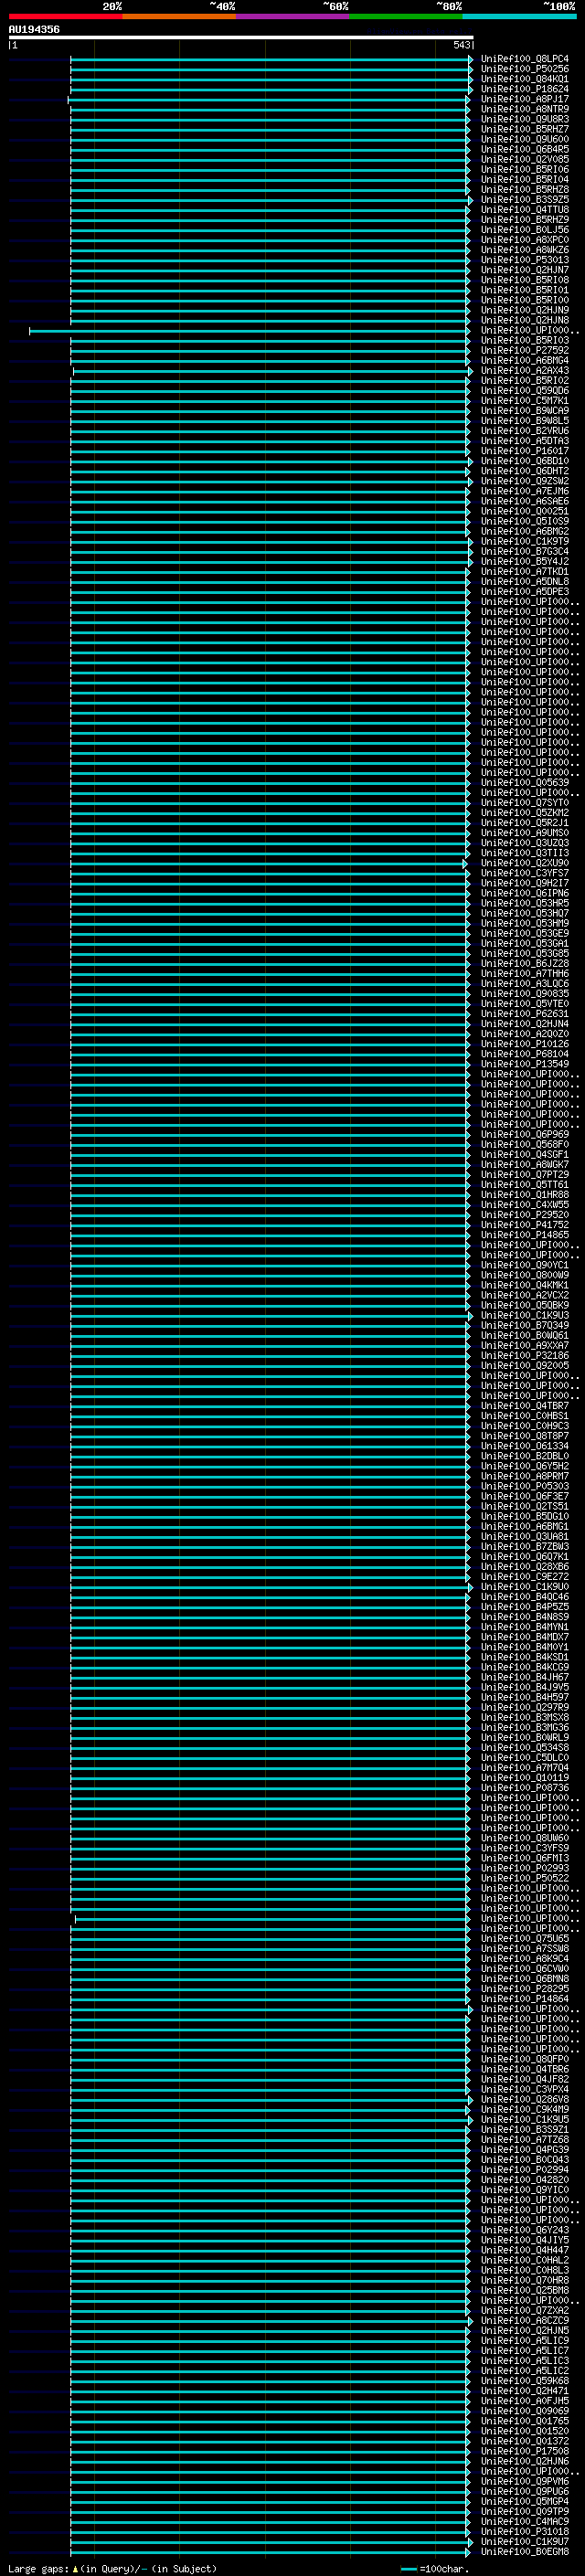This screenshot has height=2576, width=585.
Task: Select the UniRef100_Q2XU90 label
Action: point(524,863)
